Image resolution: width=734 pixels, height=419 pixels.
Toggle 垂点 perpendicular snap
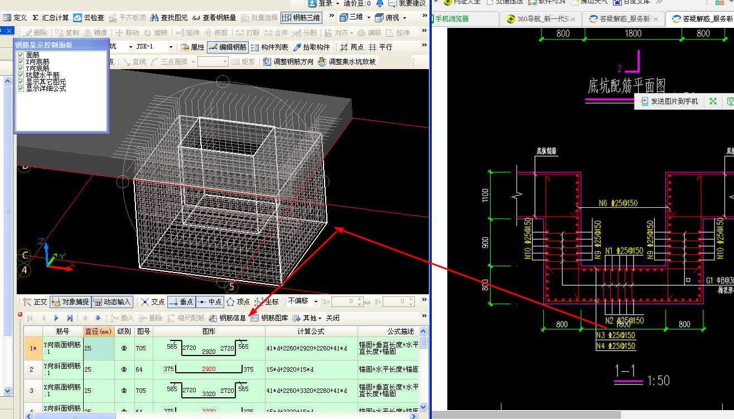click(180, 302)
